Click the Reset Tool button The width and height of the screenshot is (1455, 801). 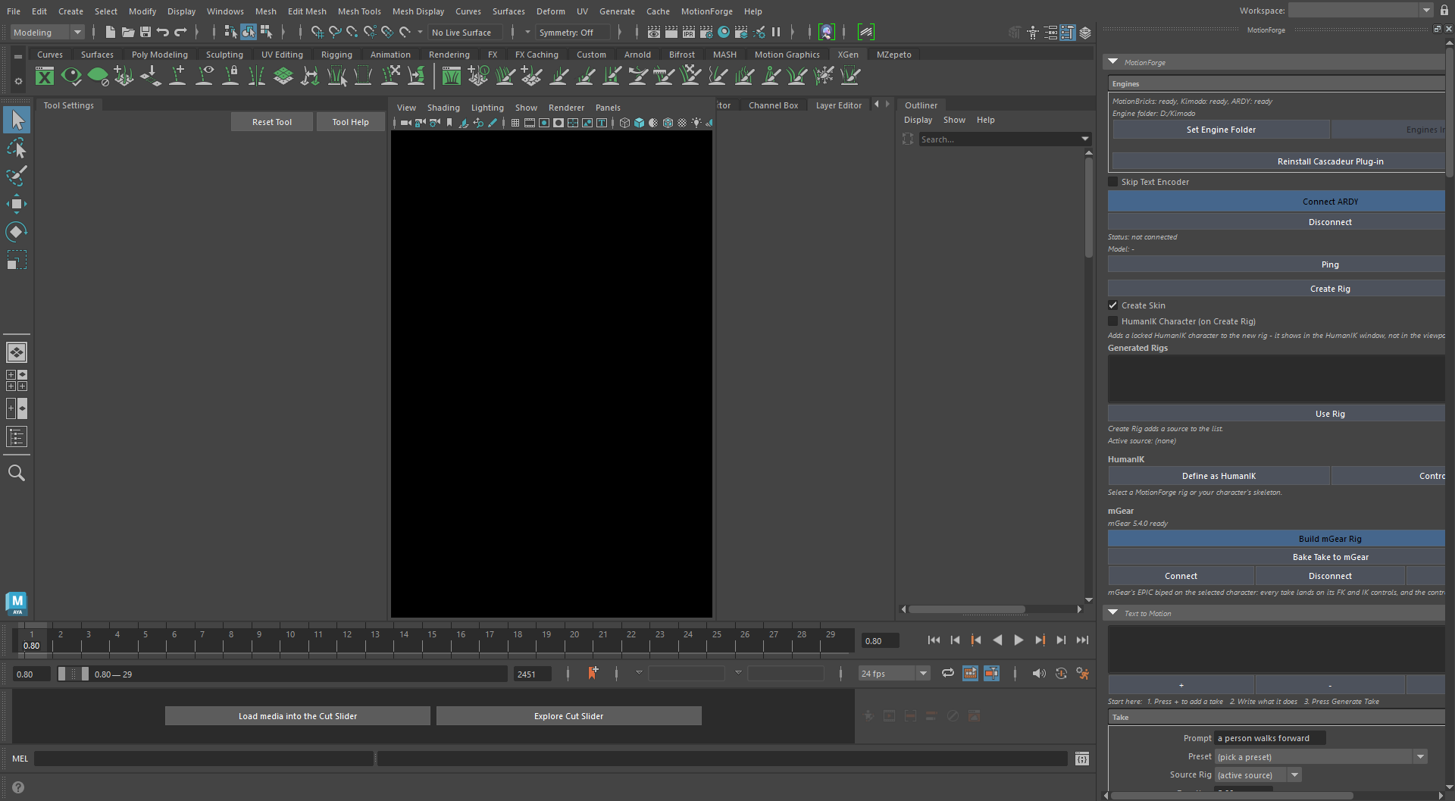tap(272, 122)
